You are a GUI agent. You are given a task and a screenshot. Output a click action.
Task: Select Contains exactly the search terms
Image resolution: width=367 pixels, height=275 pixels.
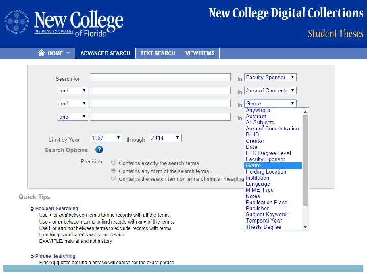pos(114,162)
